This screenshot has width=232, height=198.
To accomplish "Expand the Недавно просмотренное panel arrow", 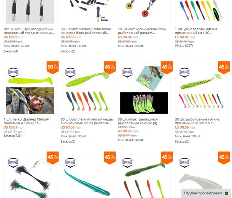I will (x=227, y=193).
